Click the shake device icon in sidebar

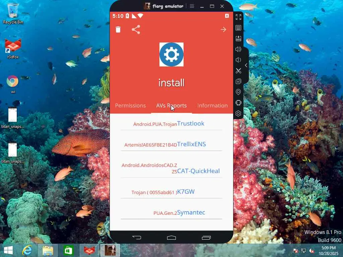pyautogui.click(x=238, y=103)
